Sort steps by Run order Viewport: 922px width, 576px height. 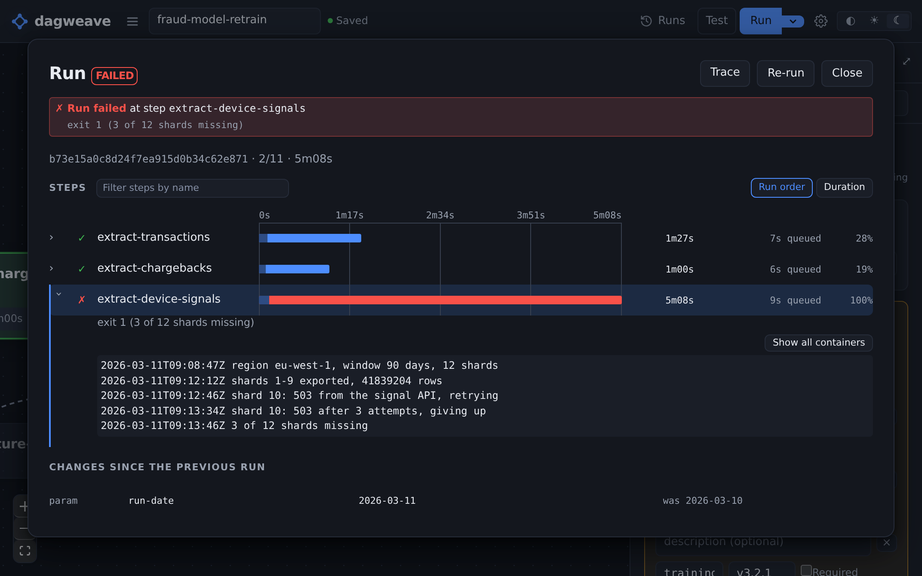781,187
